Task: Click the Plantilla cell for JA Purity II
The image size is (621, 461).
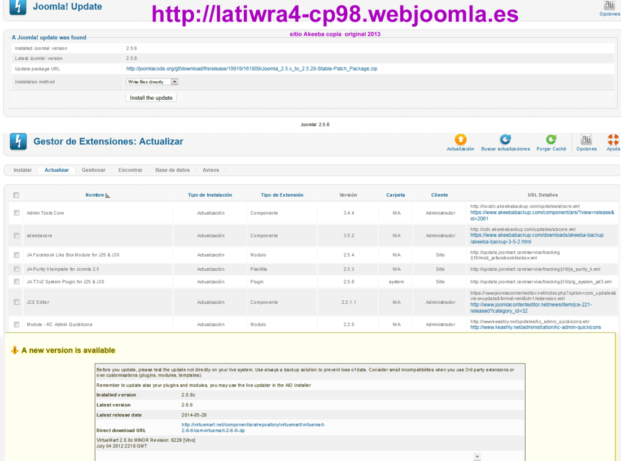Action: [x=259, y=269]
